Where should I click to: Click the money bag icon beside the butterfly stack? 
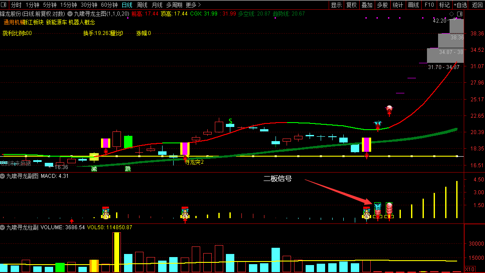(x=367, y=213)
